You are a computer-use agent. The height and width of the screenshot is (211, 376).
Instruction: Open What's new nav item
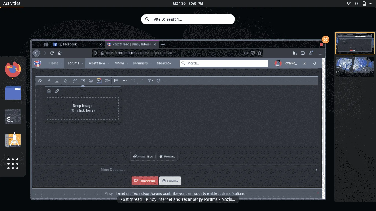97,63
